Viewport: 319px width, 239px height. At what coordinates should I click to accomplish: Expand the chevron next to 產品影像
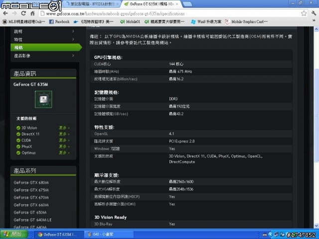(73, 55)
